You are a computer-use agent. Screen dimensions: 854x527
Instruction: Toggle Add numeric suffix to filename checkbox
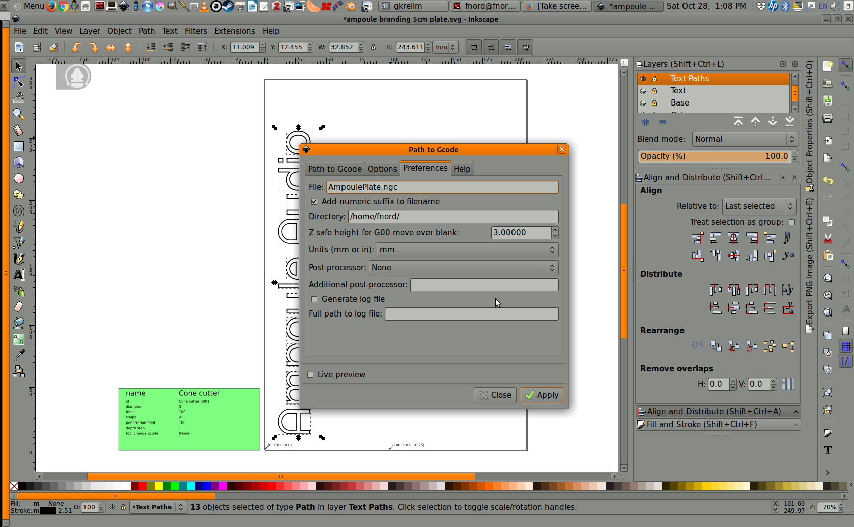pos(314,202)
